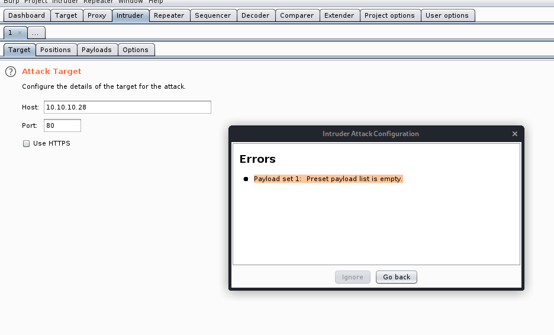Click the Intruder Attack Configuration title bar
Viewport: 554px width, 335px height.
pyautogui.click(x=371, y=134)
